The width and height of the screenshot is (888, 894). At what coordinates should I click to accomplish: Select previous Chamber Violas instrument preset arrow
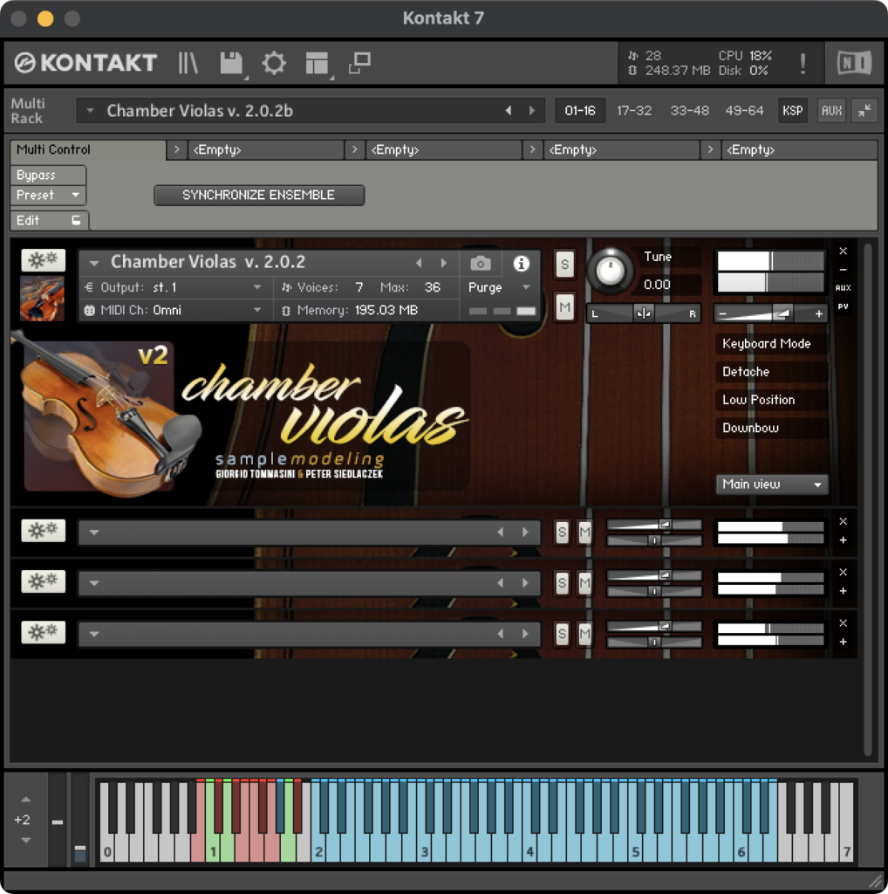420,264
